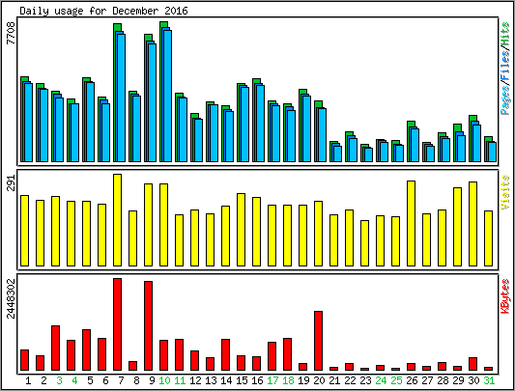Select the yellow visits bar for day 30

point(472,224)
